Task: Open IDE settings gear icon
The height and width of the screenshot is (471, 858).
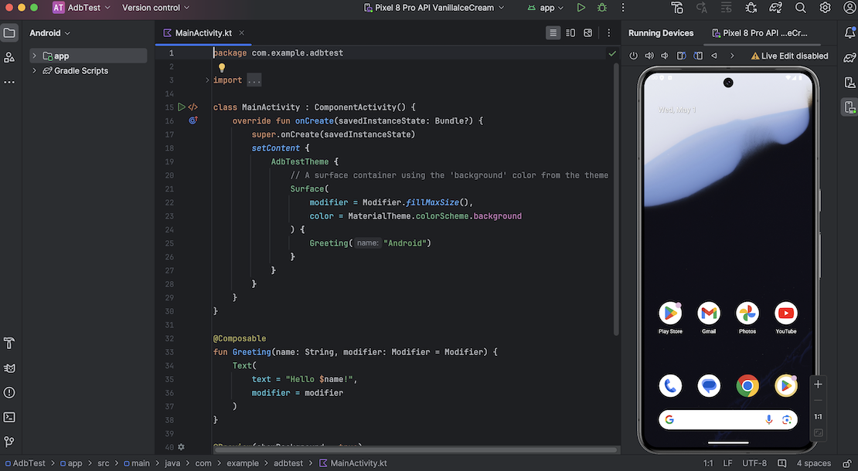Action: point(826,8)
